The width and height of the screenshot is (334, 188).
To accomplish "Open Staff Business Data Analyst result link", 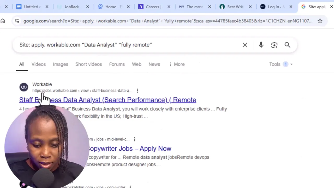I will (117, 100).
